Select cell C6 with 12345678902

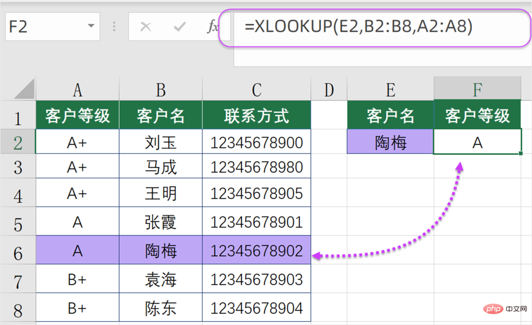point(257,250)
